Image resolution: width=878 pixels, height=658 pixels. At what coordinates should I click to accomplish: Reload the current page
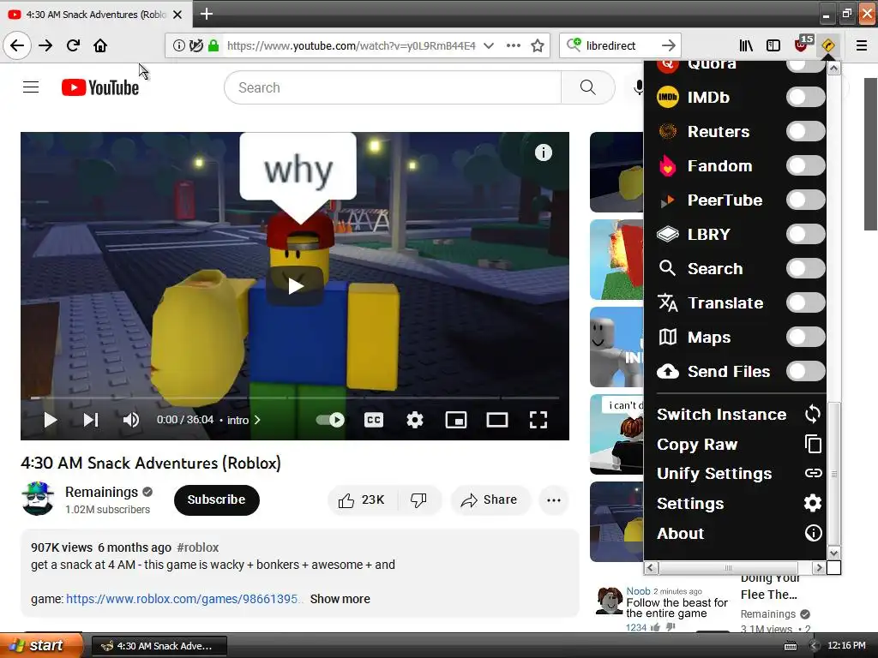coord(73,45)
